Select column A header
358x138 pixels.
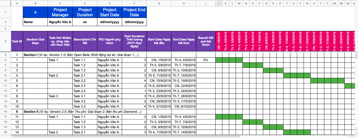point(17,3)
